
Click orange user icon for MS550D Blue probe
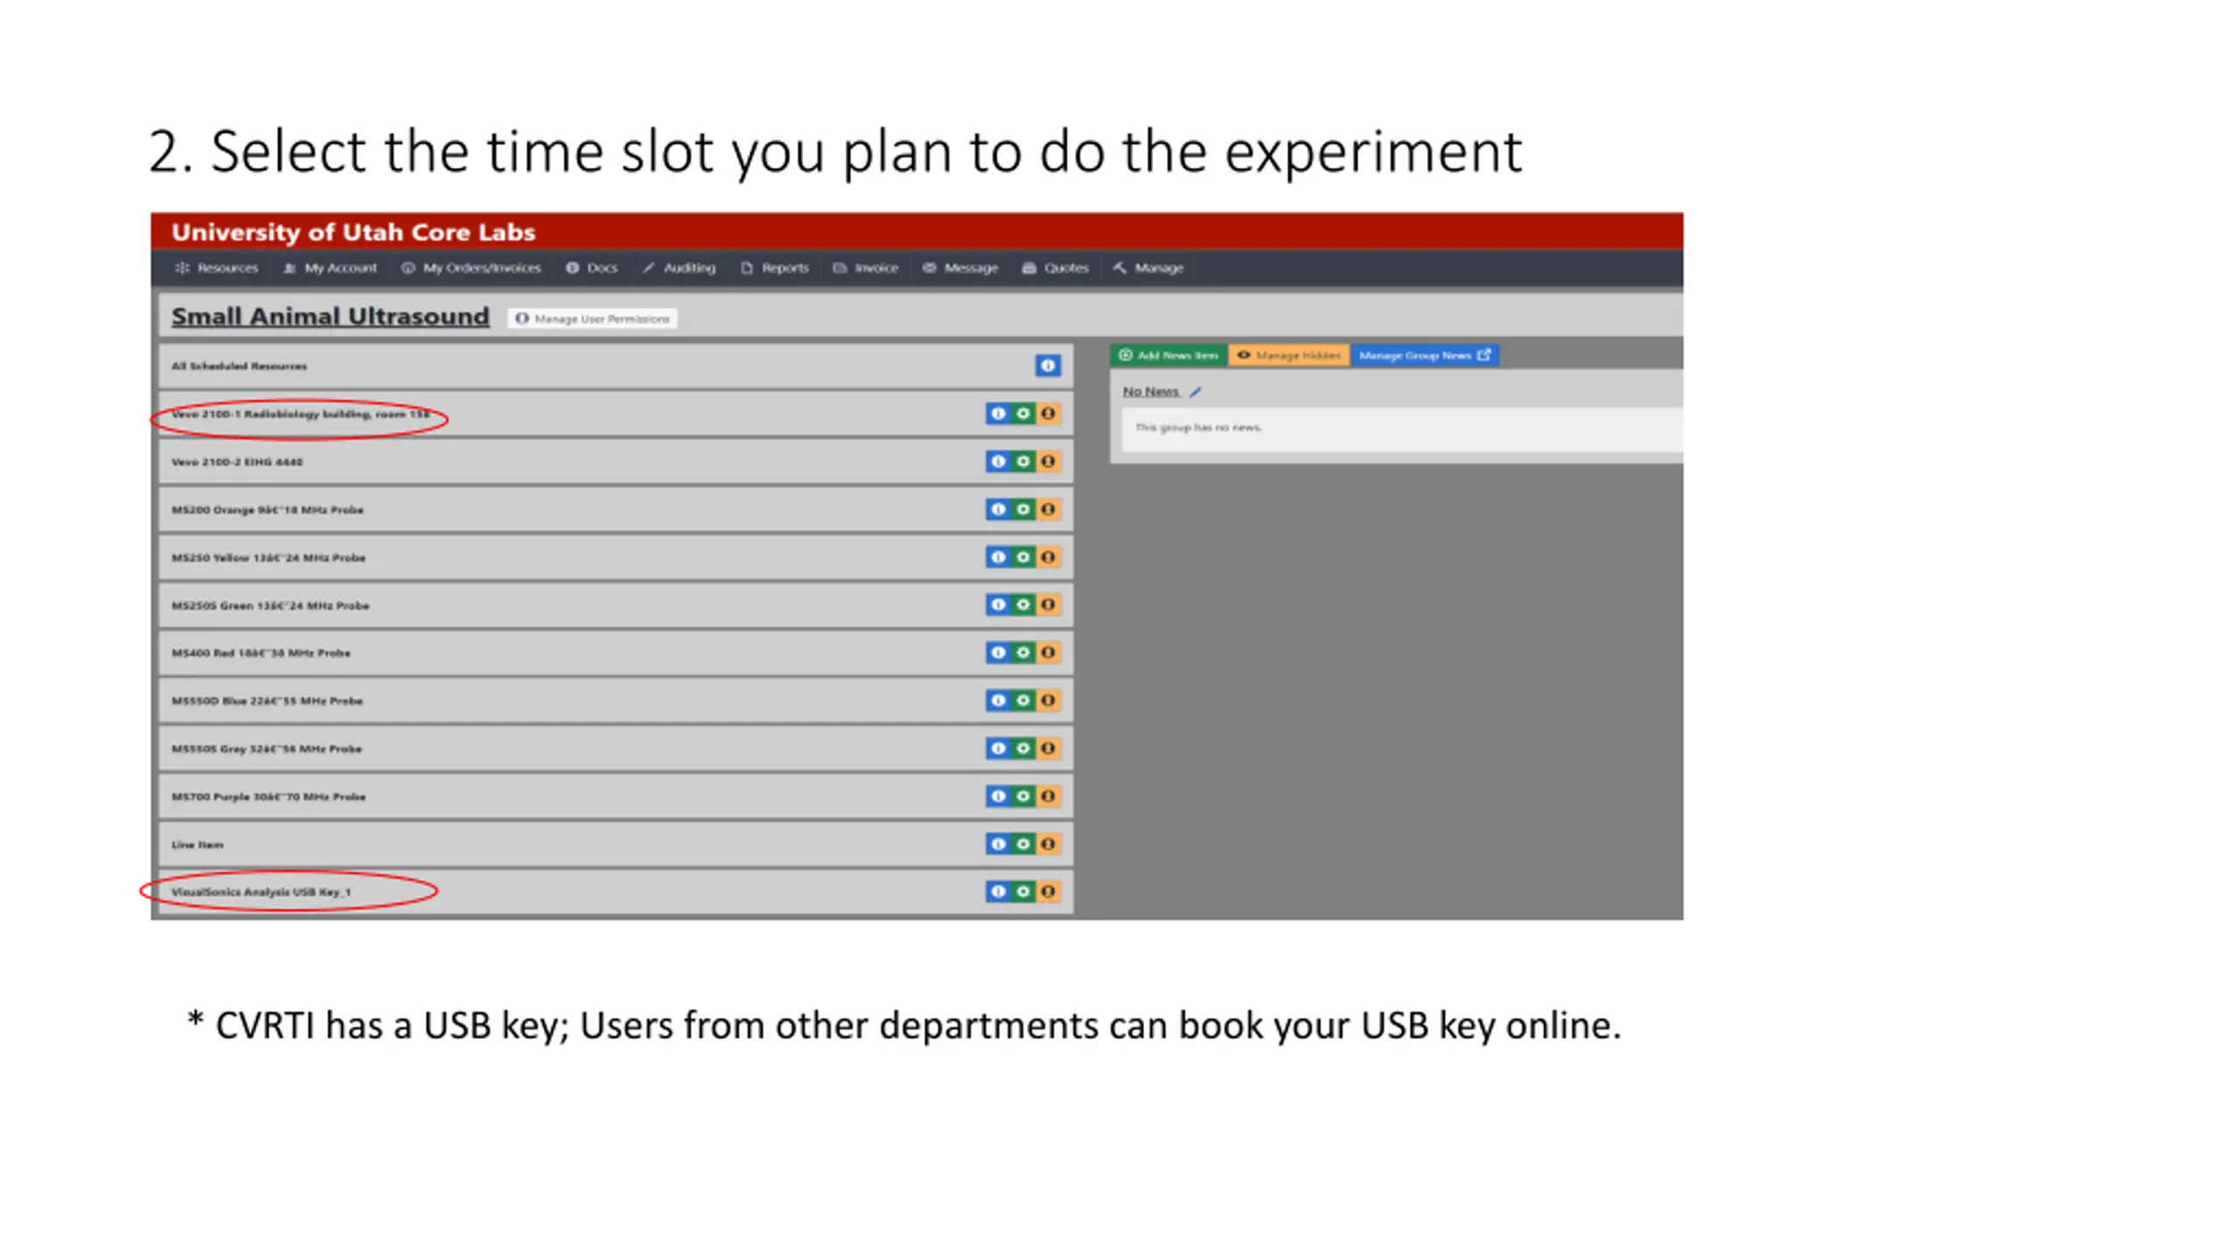click(x=1048, y=700)
